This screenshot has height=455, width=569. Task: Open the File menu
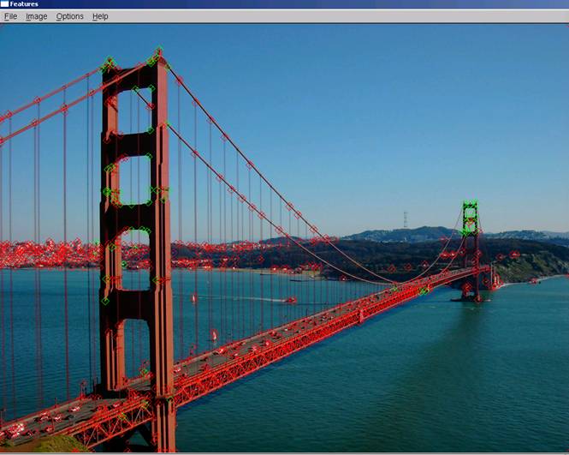point(10,16)
